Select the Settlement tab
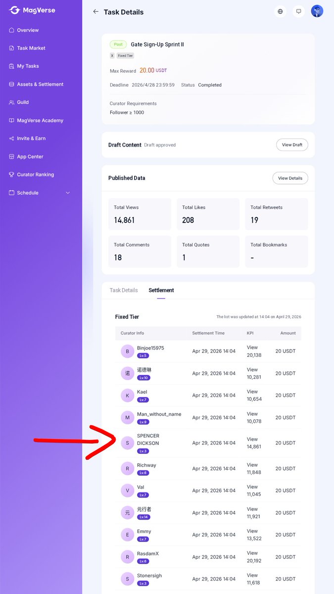This screenshot has height=594, width=334. point(161,290)
